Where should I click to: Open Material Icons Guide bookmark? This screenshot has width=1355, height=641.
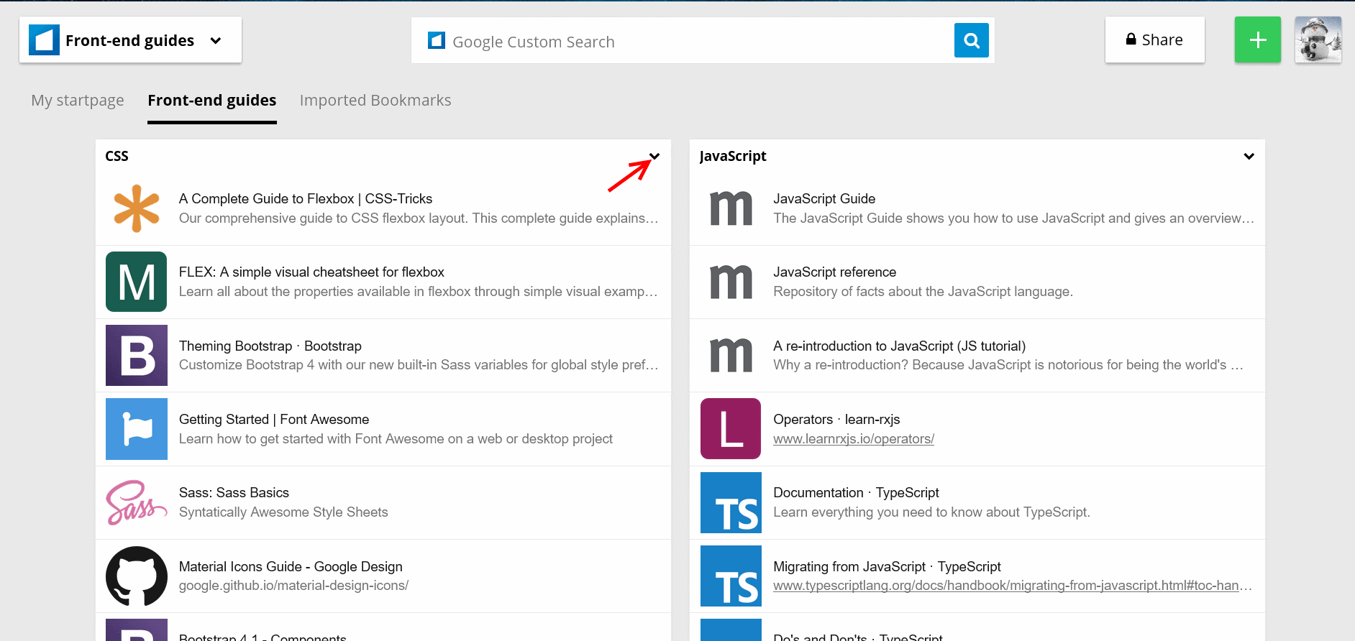click(x=291, y=567)
